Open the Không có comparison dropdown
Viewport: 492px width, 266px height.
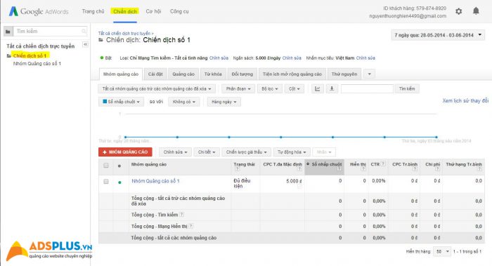184,102
